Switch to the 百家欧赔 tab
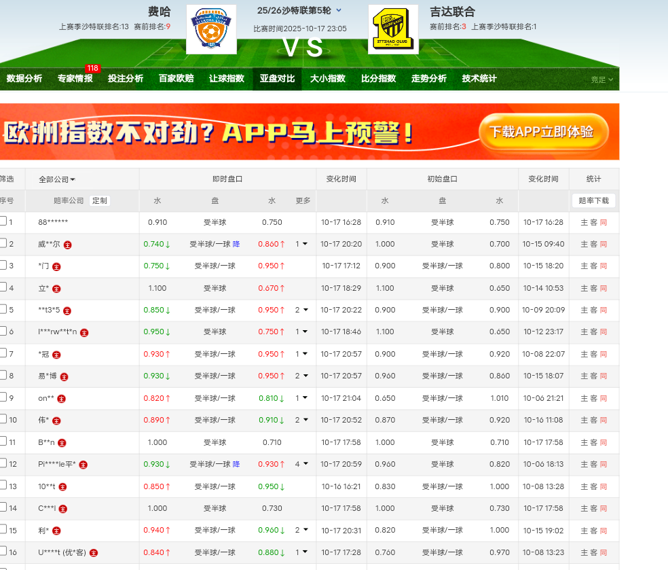The image size is (668, 570). (x=176, y=79)
